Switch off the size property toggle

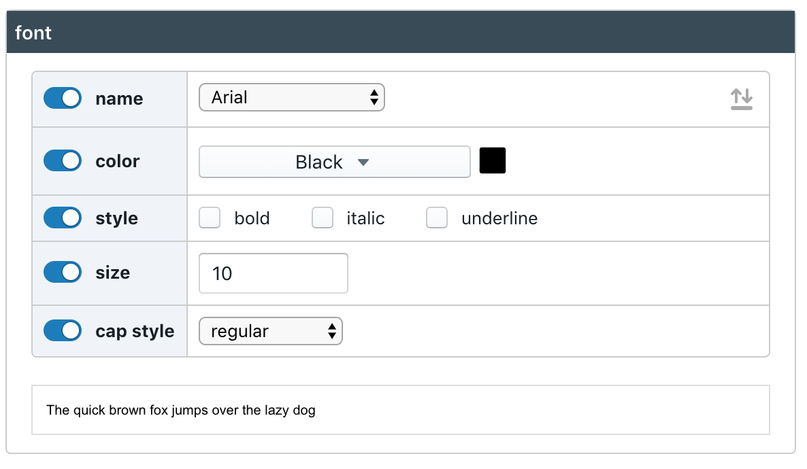click(x=63, y=272)
